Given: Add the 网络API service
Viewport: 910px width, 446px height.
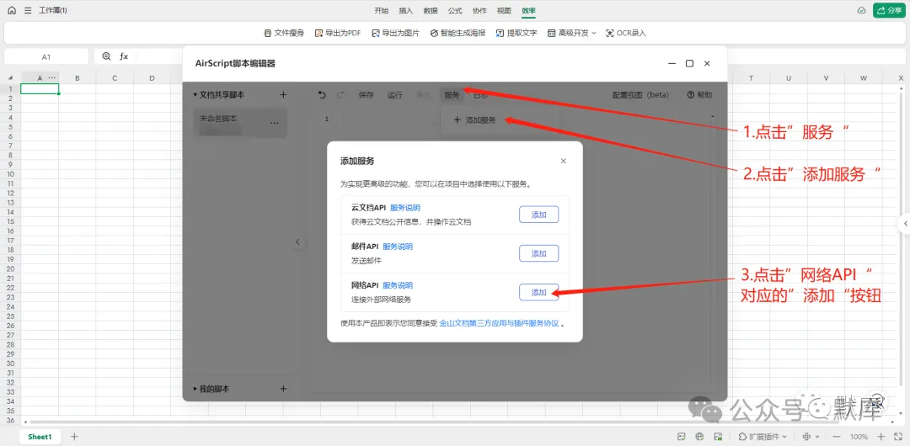Looking at the screenshot, I should click(538, 292).
